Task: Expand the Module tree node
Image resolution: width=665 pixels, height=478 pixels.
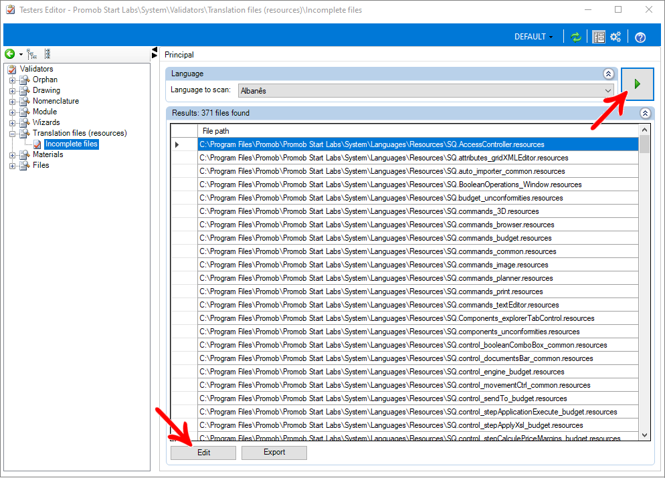Action: click(12, 112)
